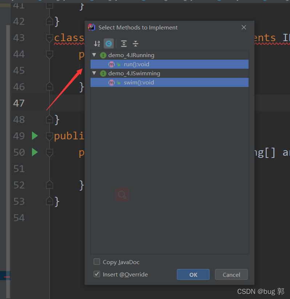Viewport: 290px width, 299px height.
Task: Click the interface icon beside demo_4.ISwimming
Action: (103, 73)
